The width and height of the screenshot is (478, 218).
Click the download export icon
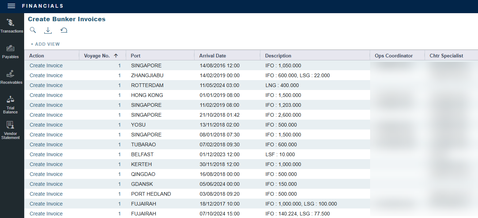coord(48,30)
